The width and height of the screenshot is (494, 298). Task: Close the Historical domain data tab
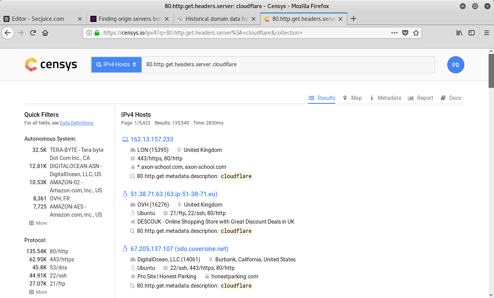click(x=254, y=19)
